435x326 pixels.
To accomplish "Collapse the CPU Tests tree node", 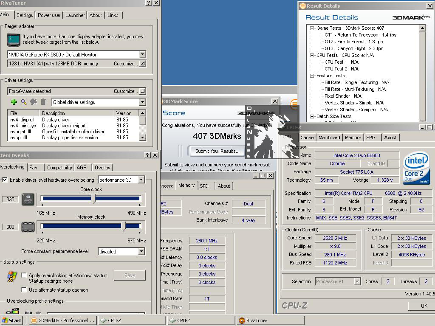I will click(312, 56).
